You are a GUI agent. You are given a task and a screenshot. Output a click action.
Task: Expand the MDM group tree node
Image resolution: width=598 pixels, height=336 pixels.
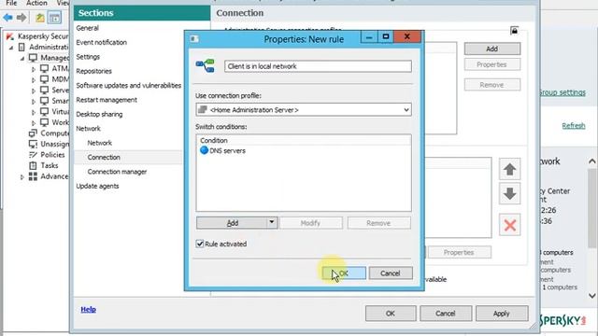tap(34, 80)
